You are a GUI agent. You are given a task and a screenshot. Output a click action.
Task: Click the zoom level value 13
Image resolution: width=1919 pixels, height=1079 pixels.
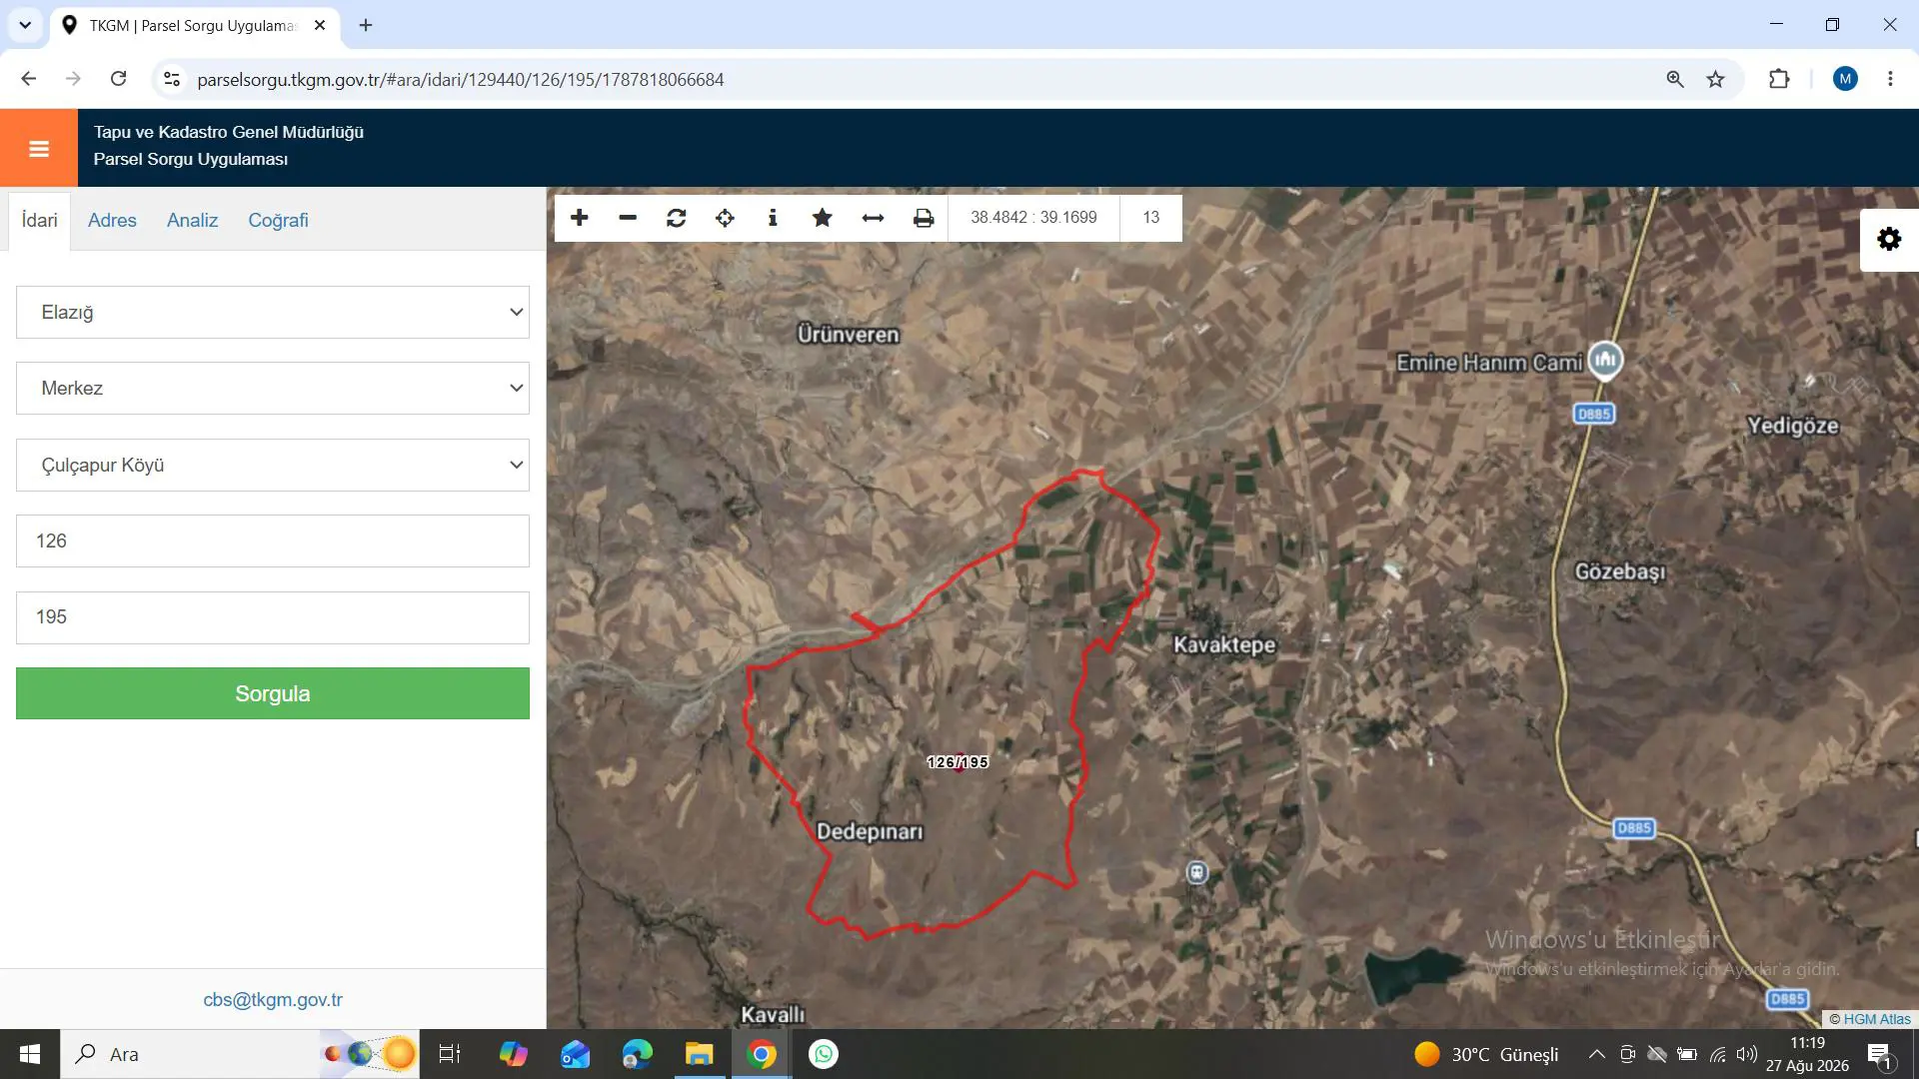(x=1151, y=217)
